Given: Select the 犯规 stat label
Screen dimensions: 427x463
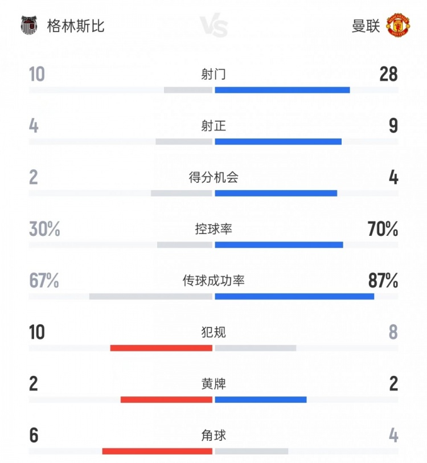Looking at the screenshot, I should click(x=213, y=332).
